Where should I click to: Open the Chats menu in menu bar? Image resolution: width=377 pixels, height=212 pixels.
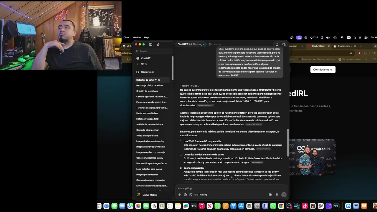coord(126,38)
